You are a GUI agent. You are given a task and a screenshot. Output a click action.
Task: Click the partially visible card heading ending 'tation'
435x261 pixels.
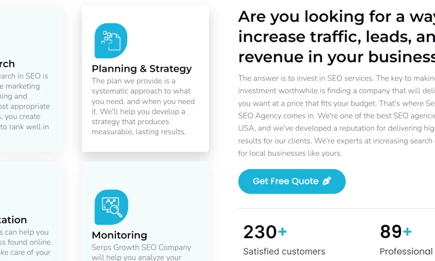point(13,220)
